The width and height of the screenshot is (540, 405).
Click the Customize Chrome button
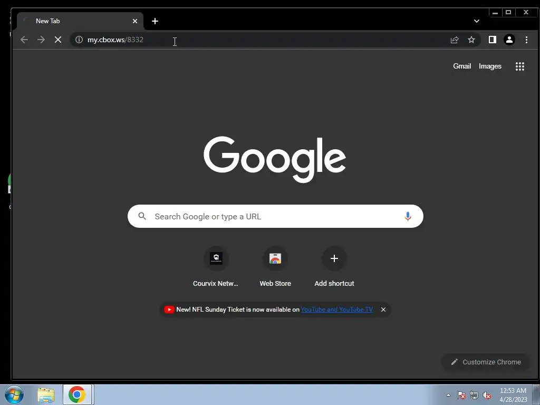486,362
